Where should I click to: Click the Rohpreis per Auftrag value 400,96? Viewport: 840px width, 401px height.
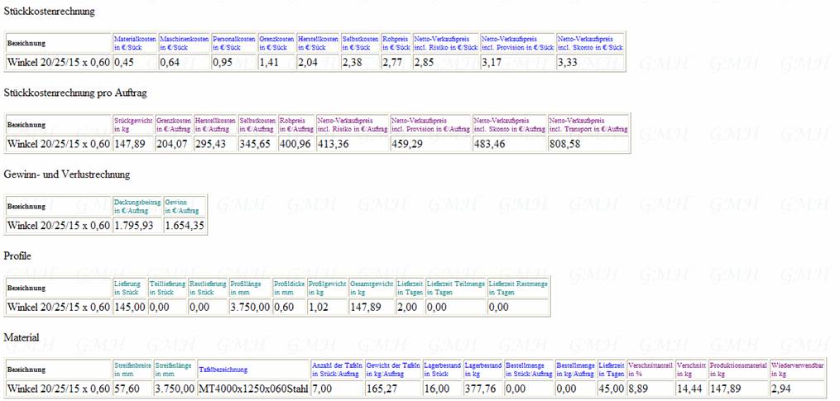[x=294, y=144]
